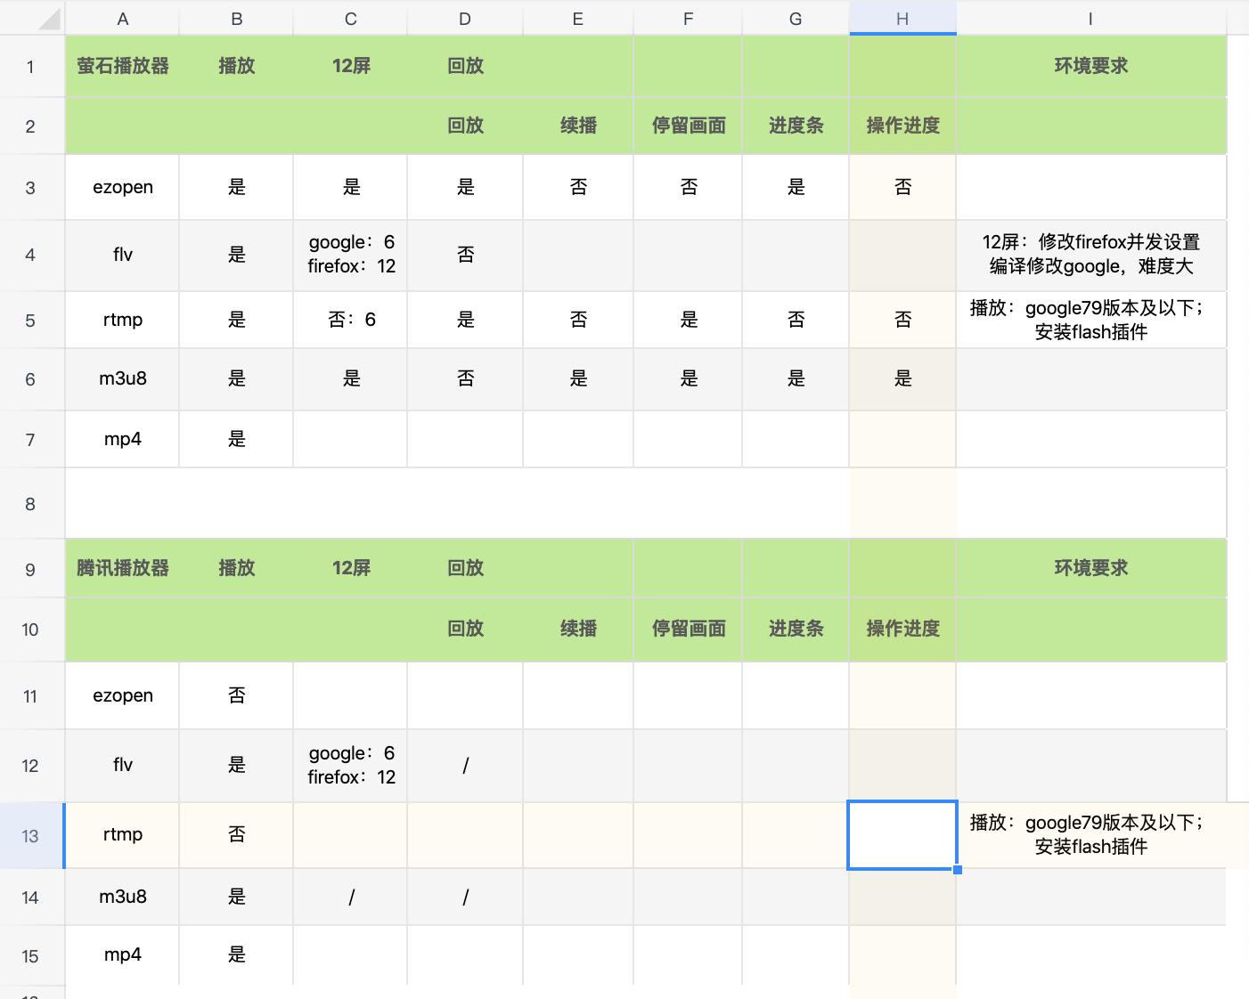
Task: Select row header 5
Action: point(31,321)
